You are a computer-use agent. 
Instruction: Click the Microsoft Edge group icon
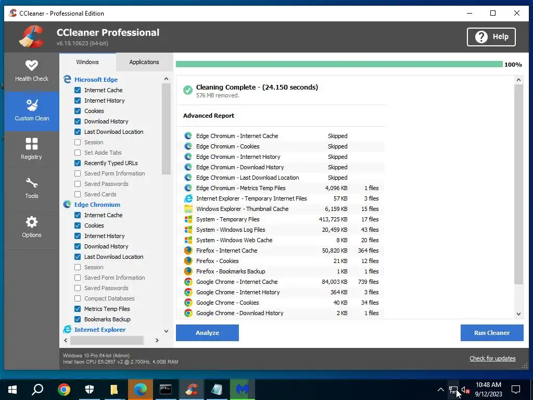pyautogui.click(x=67, y=80)
